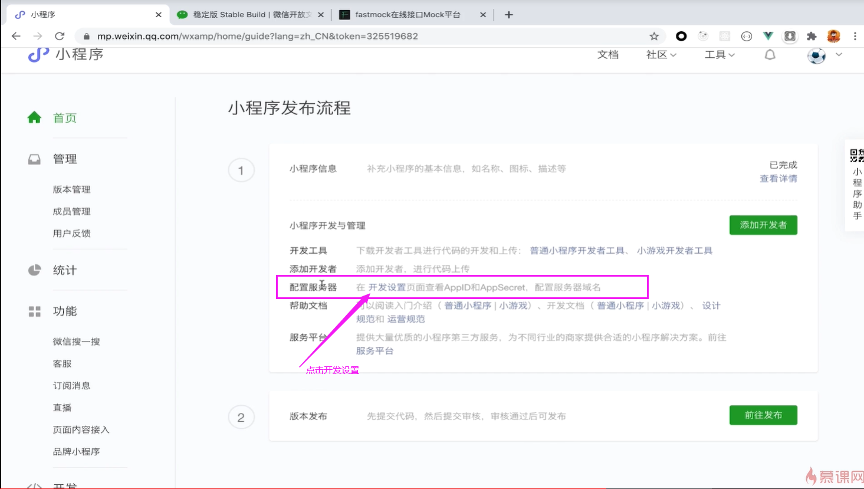Open 设计 规范 link in 帮助文档
Image resolution: width=864 pixels, height=489 pixels.
click(711, 306)
